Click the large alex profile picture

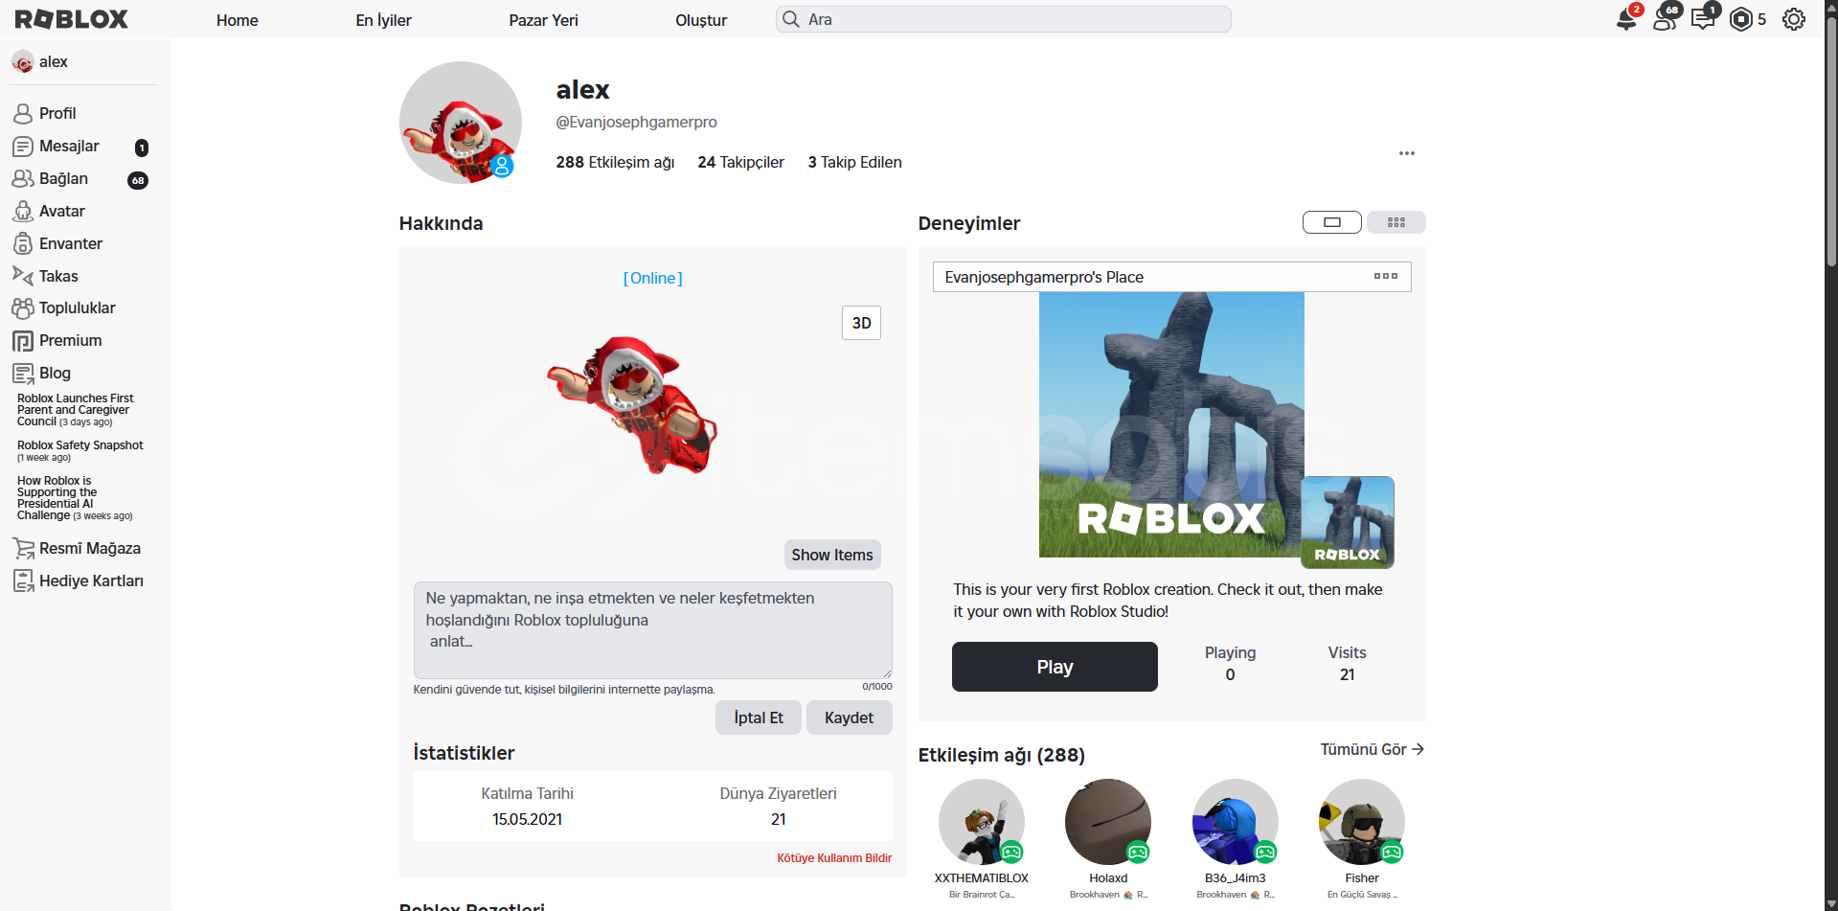(x=461, y=123)
